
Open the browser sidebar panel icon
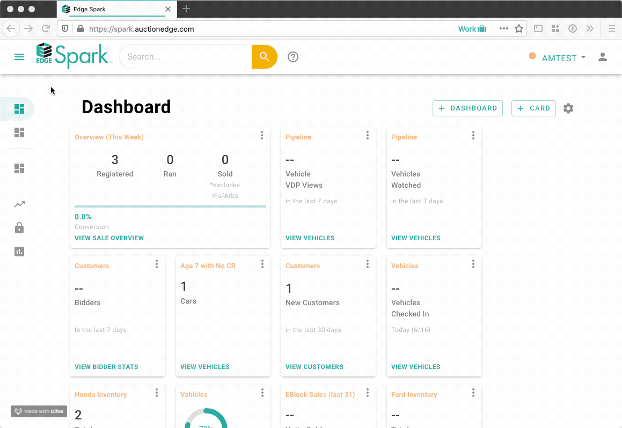(x=538, y=28)
